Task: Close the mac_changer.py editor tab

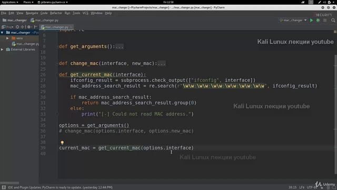Action: [71, 27]
